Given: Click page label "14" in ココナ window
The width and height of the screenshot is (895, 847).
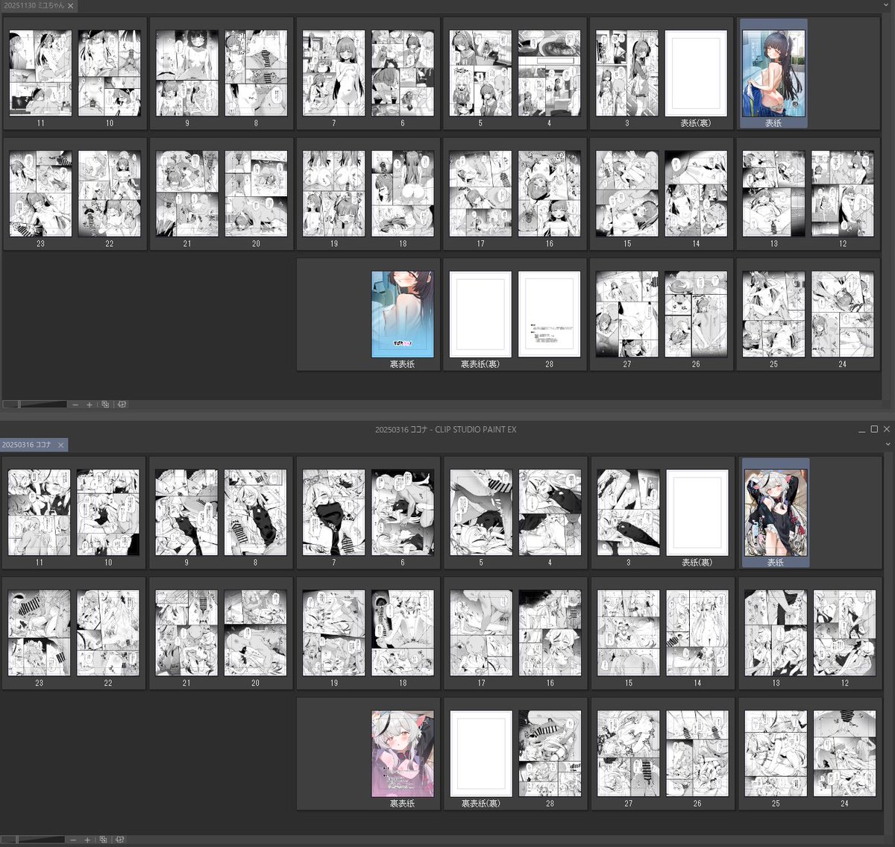Looking at the screenshot, I should point(697,683).
